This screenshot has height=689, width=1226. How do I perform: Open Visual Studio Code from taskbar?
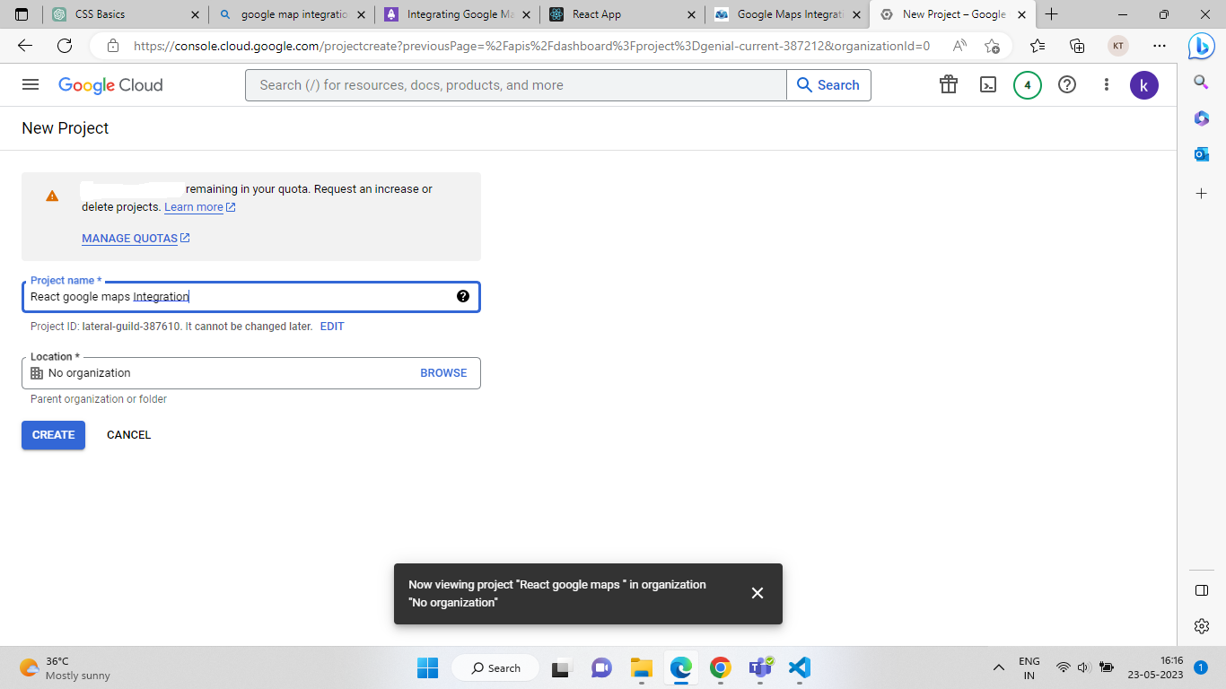click(x=800, y=667)
